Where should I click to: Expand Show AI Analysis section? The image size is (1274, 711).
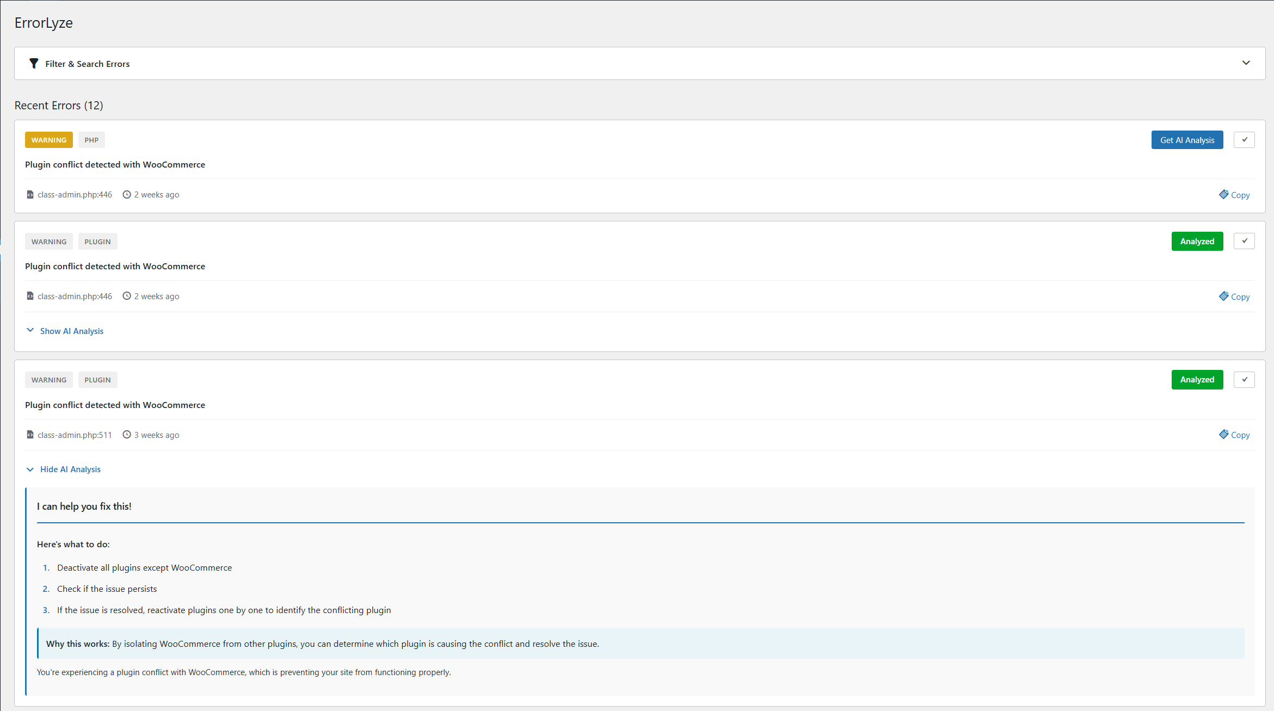point(71,331)
